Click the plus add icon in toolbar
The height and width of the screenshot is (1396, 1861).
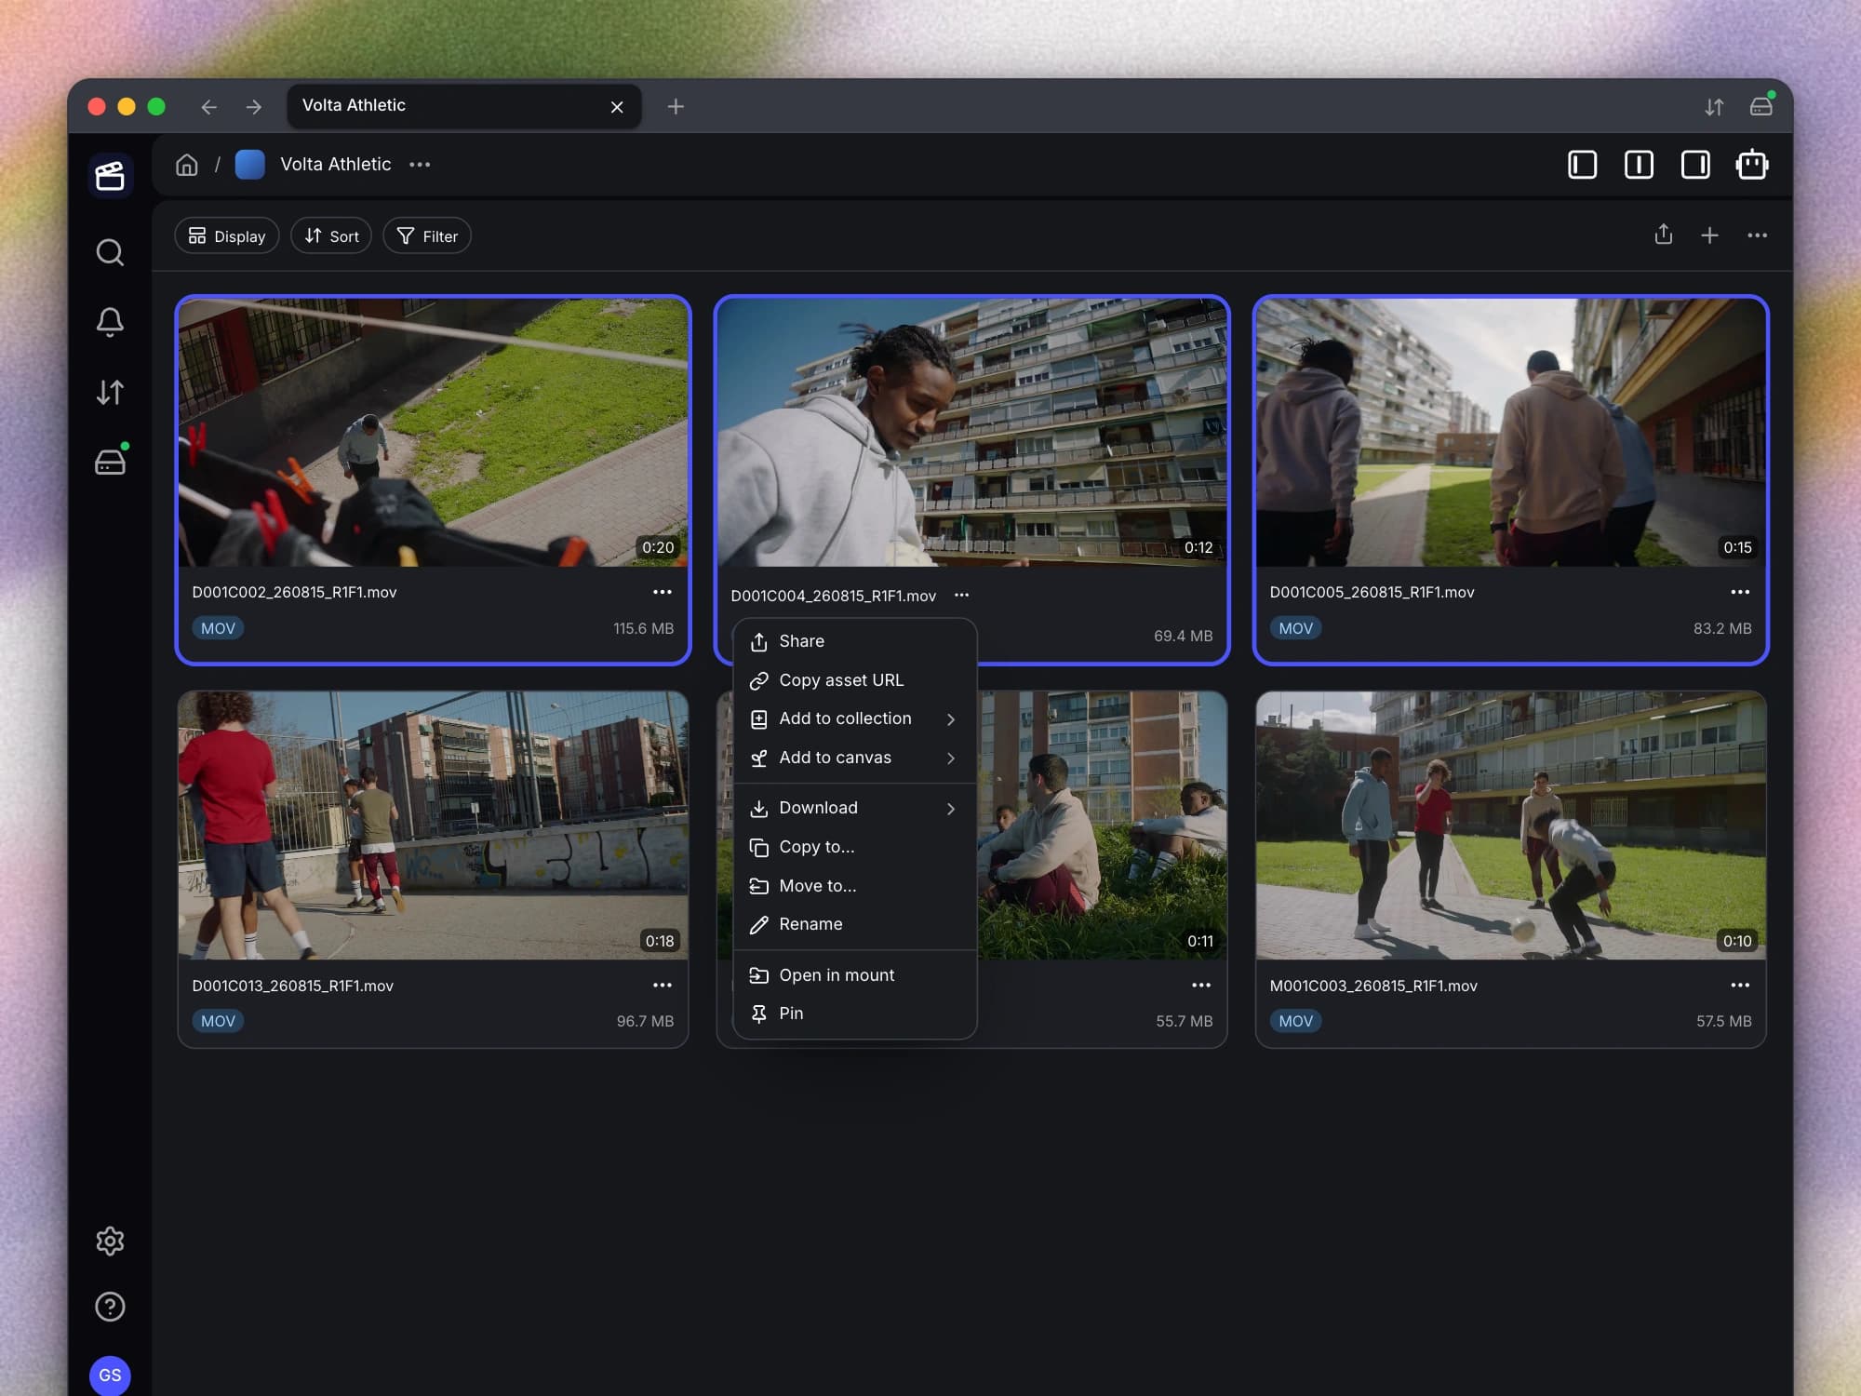(x=1709, y=235)
